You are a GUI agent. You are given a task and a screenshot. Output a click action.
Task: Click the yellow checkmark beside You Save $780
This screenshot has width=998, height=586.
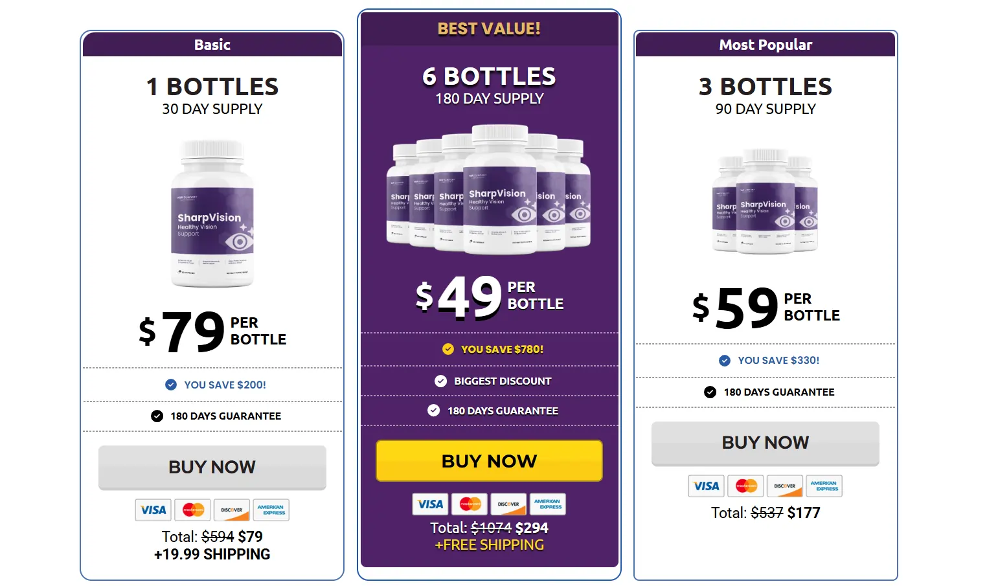(448, 349)
